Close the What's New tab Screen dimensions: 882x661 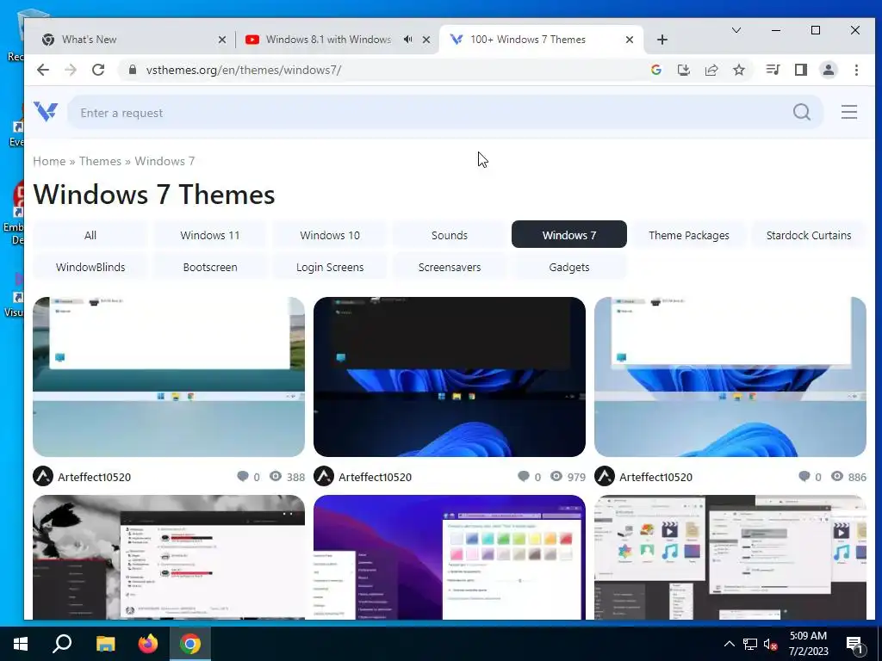[x=222, y=40]
